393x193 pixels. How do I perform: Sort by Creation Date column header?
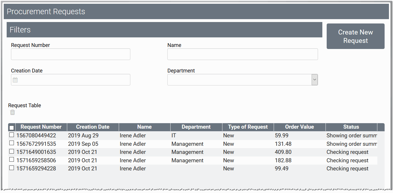[x=93, y=127]
